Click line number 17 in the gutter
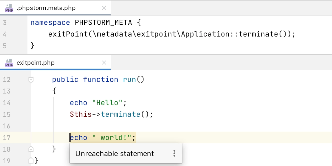Screen dimensions: 332x166 (x=7, y=138)
